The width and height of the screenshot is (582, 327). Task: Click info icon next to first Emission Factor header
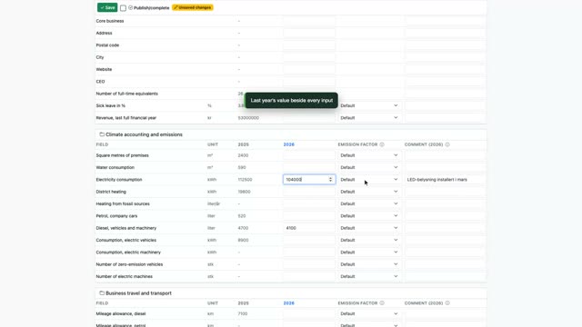tap(382, 144)
